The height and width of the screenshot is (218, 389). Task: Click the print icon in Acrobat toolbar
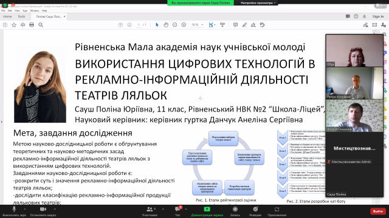click(32, 25)
